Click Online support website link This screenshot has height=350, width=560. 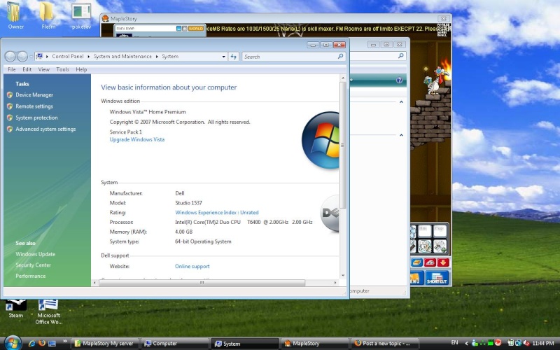(x=192, y=266)
